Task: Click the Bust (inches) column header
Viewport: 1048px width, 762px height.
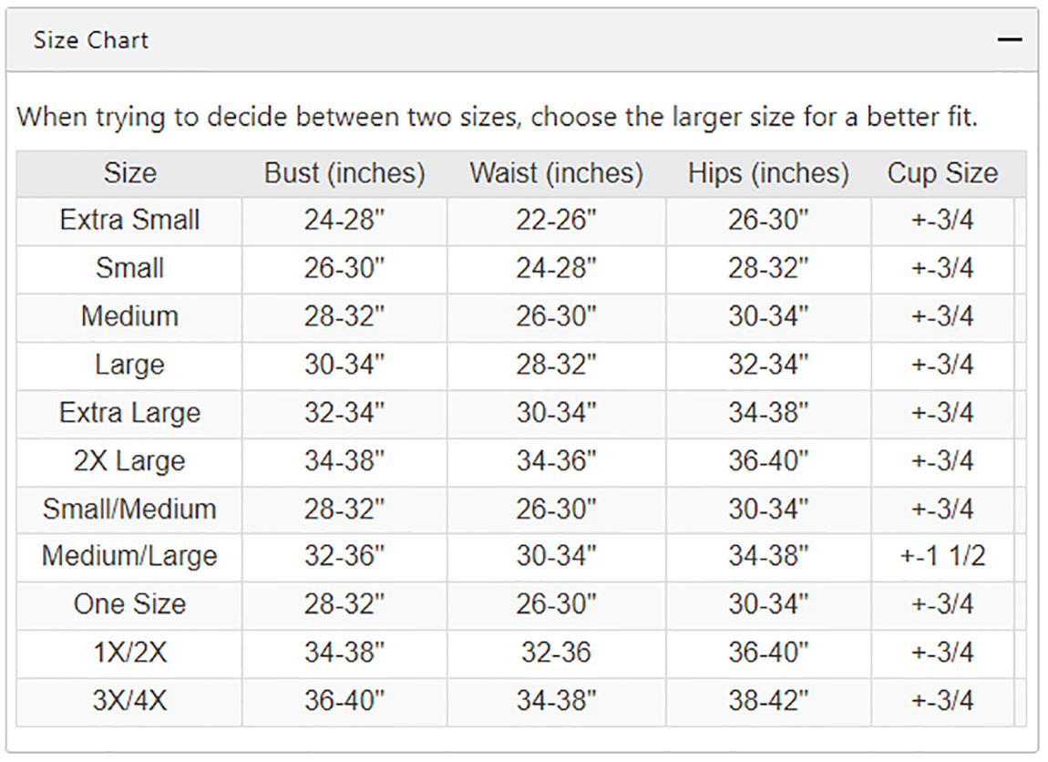Action: pos(344,173)
